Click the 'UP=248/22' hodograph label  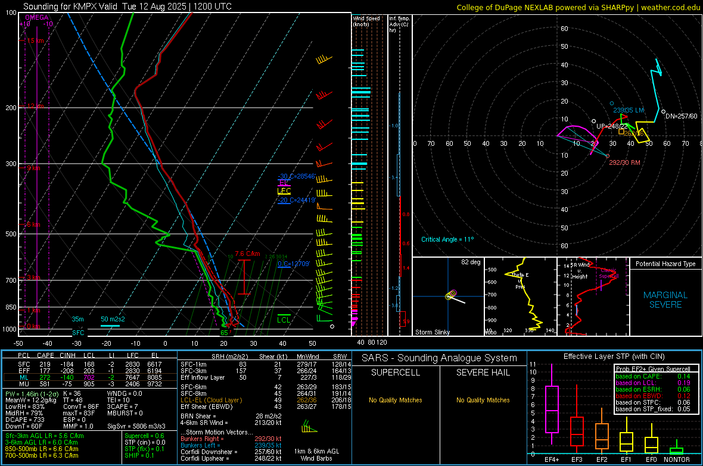[x=612, y=126]
